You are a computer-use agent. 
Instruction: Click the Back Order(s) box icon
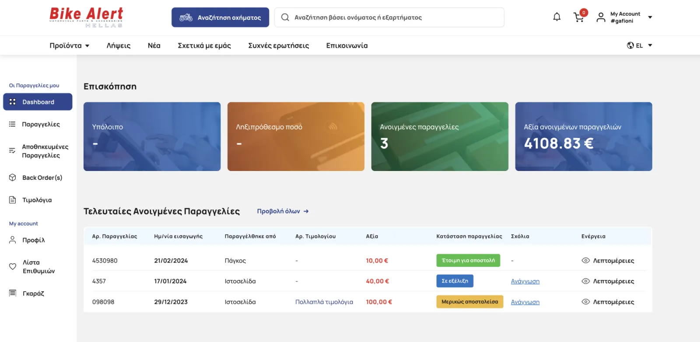tap(13, 178)
